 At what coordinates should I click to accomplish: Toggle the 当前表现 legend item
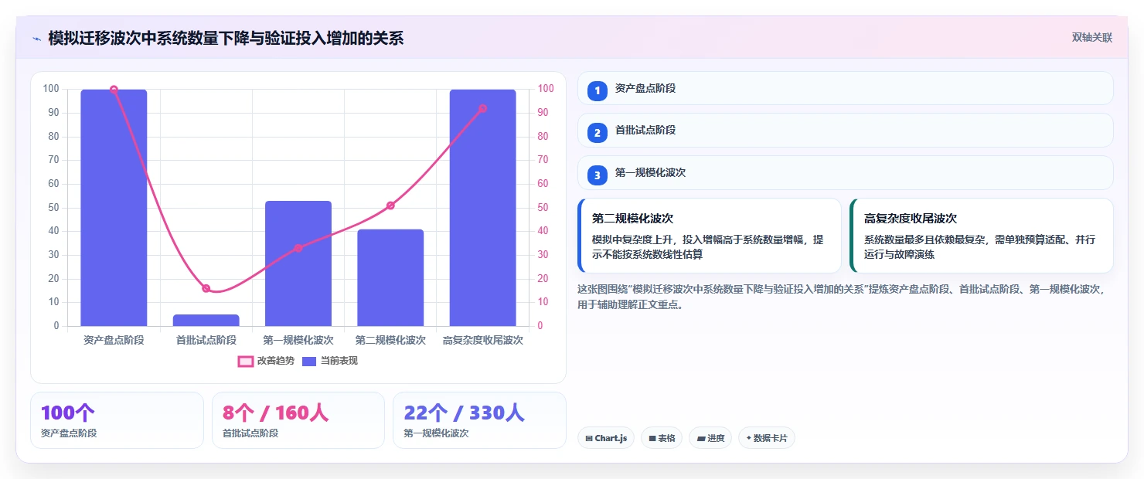coord(330,361)
